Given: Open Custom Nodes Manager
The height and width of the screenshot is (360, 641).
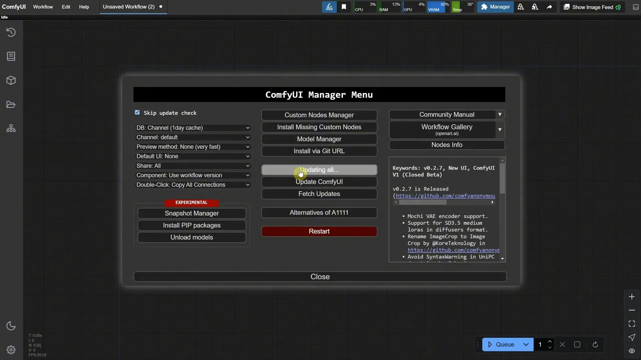Looking at the screenshot, I should [319, 115].
